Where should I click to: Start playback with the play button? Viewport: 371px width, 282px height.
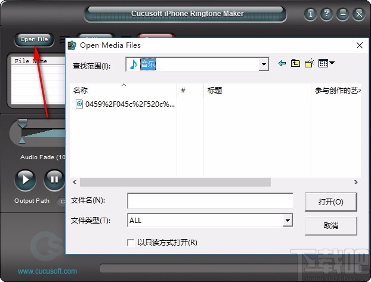click(25, 180)
